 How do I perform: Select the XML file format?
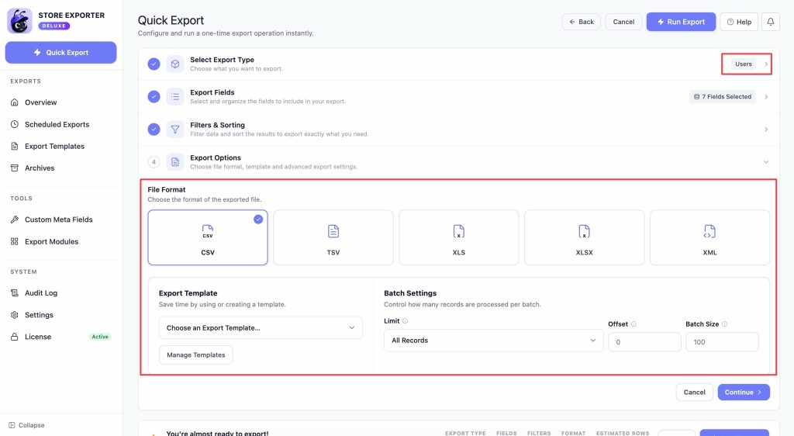click(710, 237)
